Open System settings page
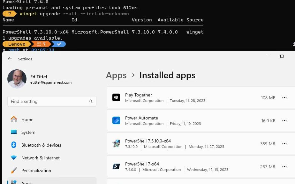This screenshot has height=184, width=295. coord(52,132)
